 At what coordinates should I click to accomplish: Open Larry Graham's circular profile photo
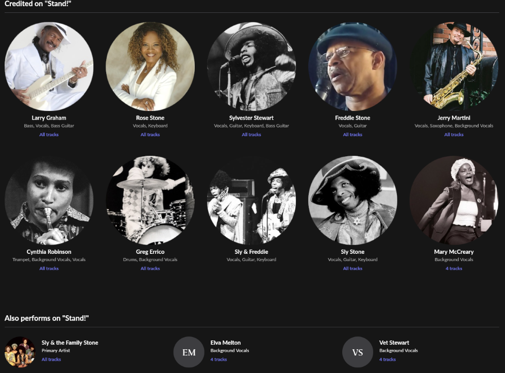[49, 67]
